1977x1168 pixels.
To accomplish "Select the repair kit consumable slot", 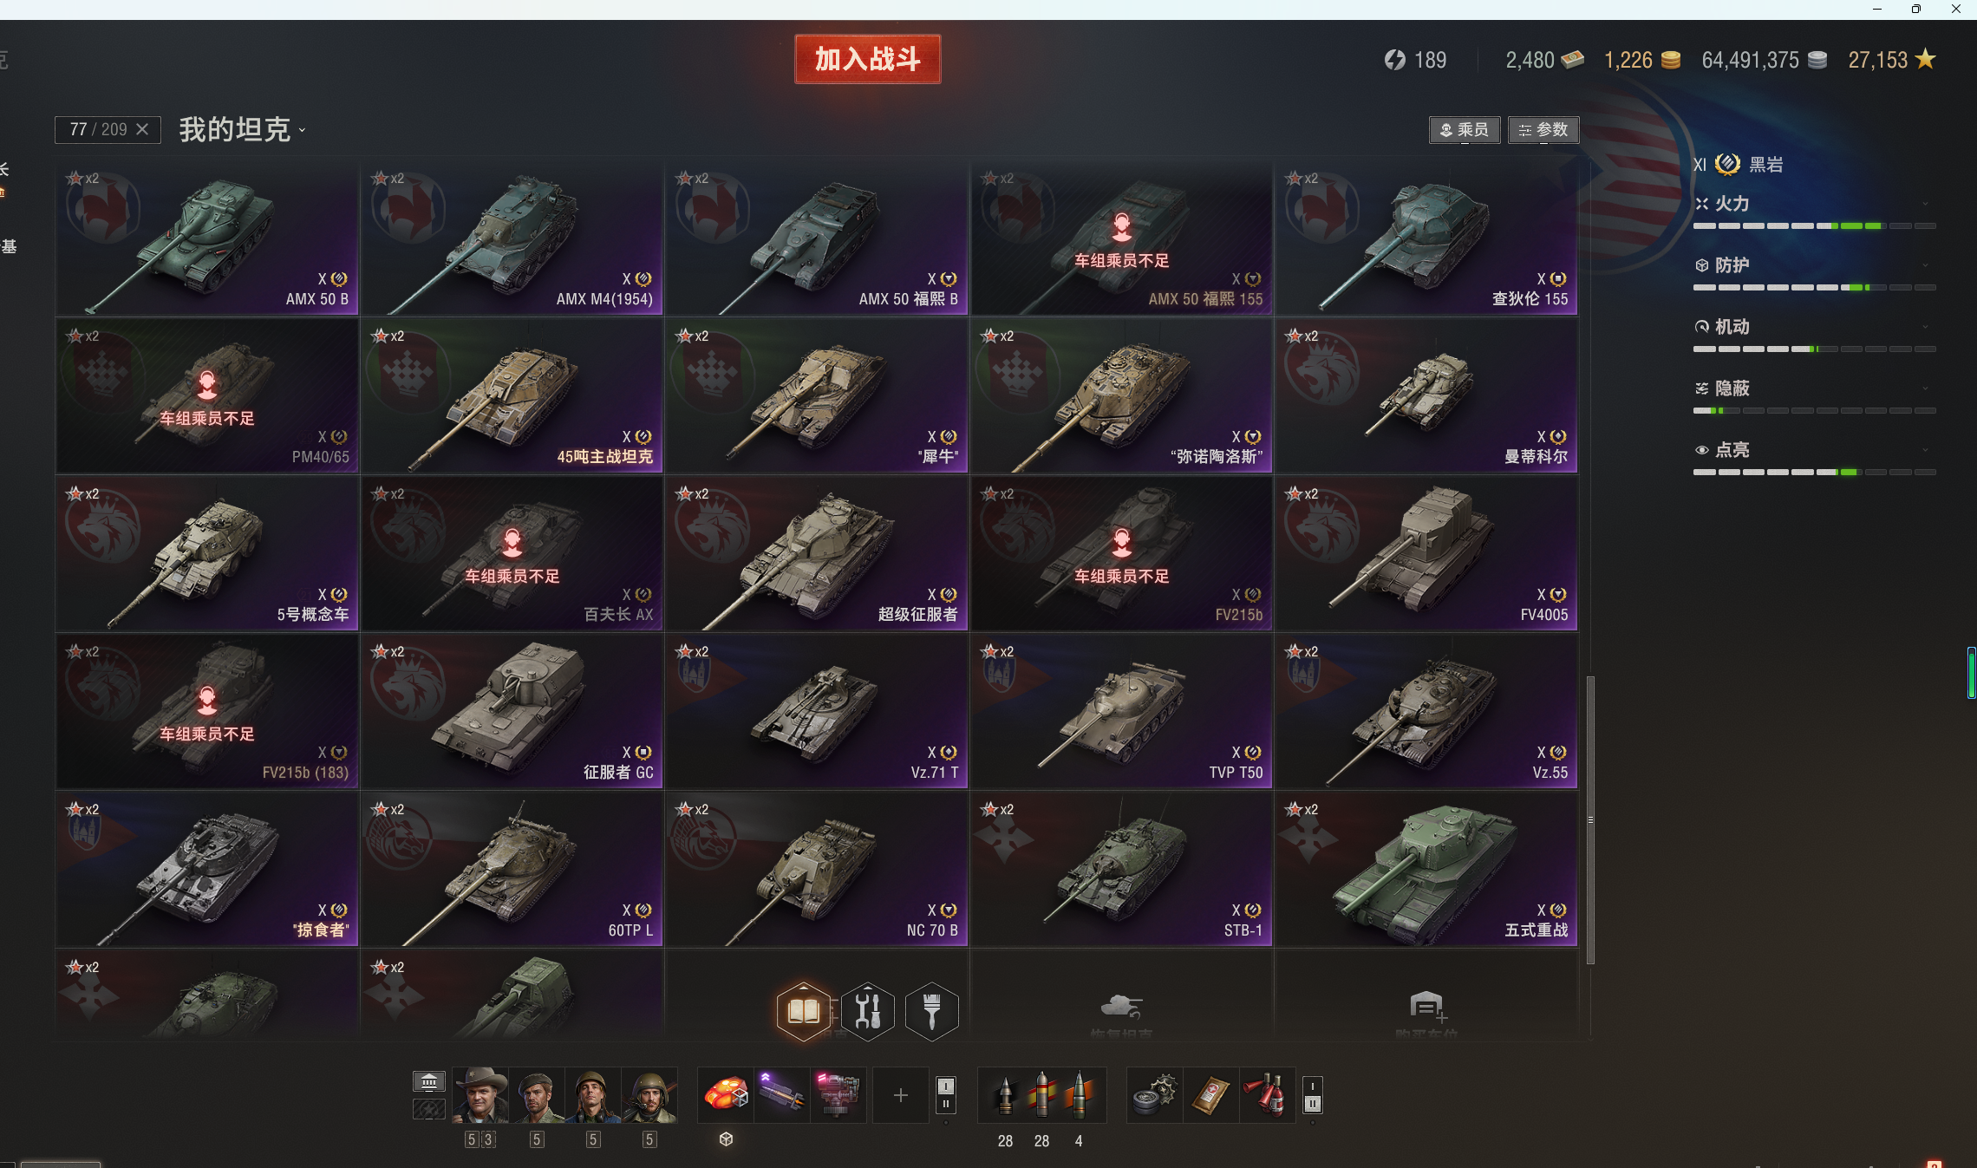I will [1154, 1095].
